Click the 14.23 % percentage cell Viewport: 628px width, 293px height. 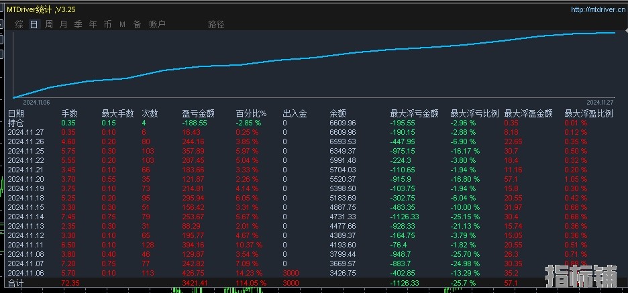[x=249, y=273]
